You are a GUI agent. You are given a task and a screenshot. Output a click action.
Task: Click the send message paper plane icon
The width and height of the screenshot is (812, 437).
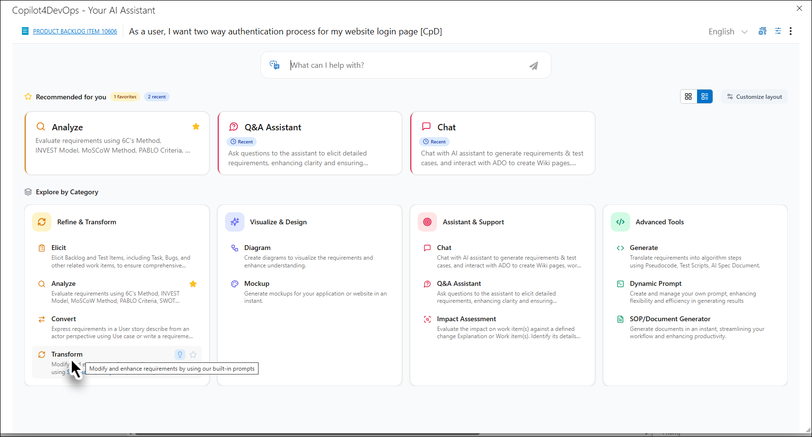[533, 66]
